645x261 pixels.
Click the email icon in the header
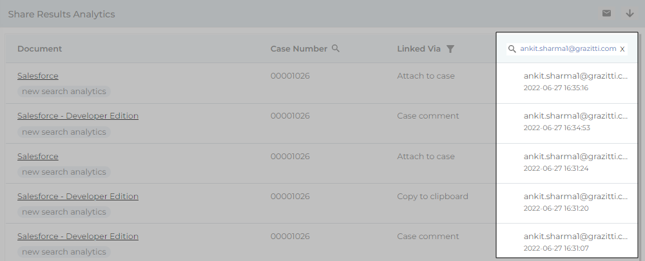click(x=606, y=14)
